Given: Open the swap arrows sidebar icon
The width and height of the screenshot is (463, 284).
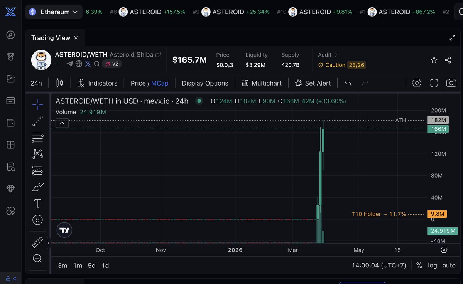Looking at the screenshot, I should click(x=10, y=211).
